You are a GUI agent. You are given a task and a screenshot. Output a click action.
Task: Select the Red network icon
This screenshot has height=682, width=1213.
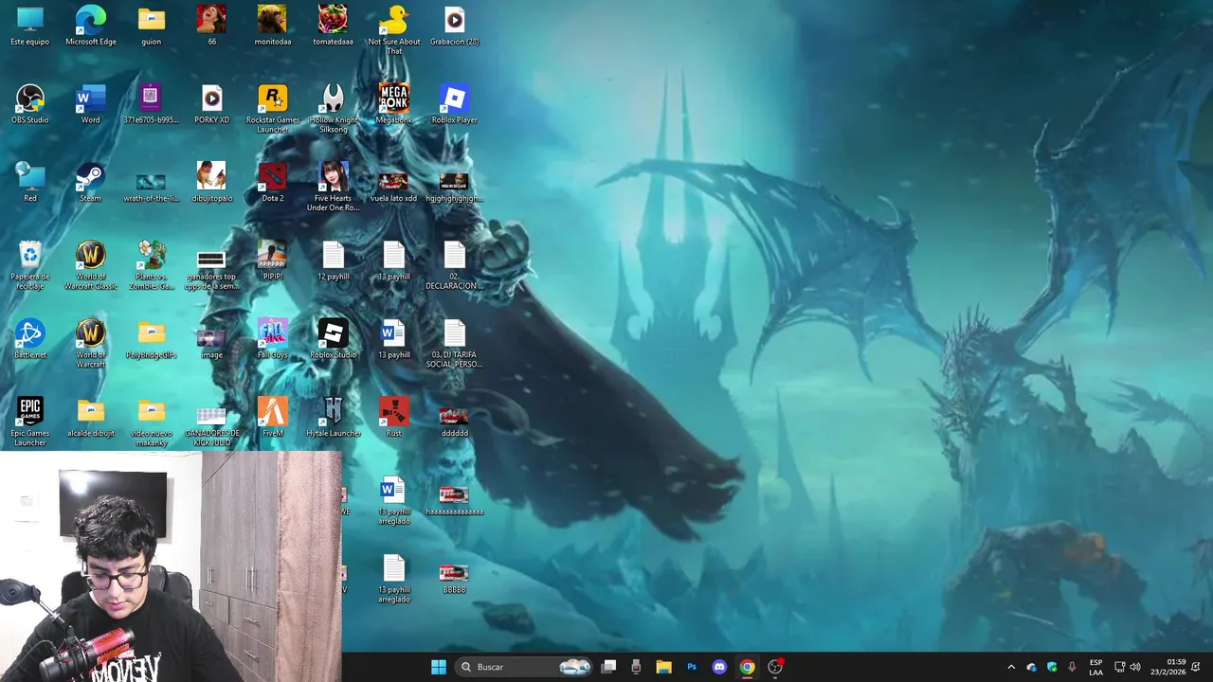(x=30, y=183)
